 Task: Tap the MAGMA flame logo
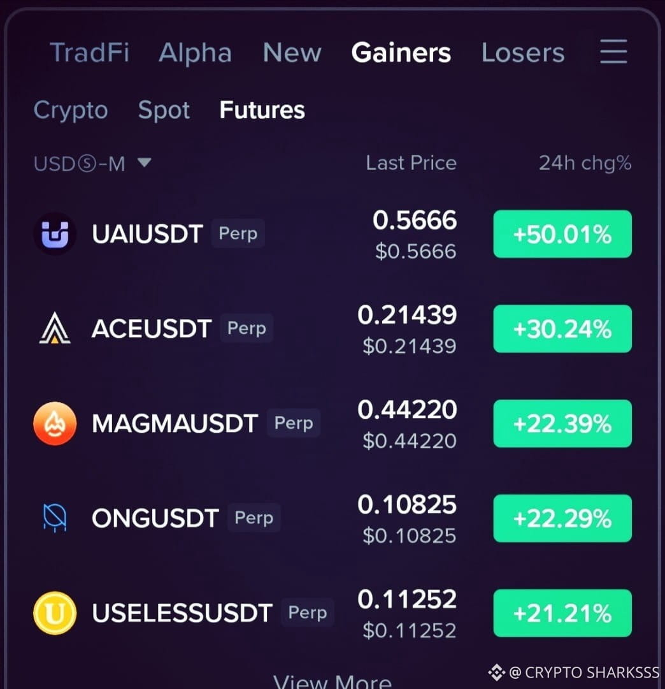pos(55,423)
